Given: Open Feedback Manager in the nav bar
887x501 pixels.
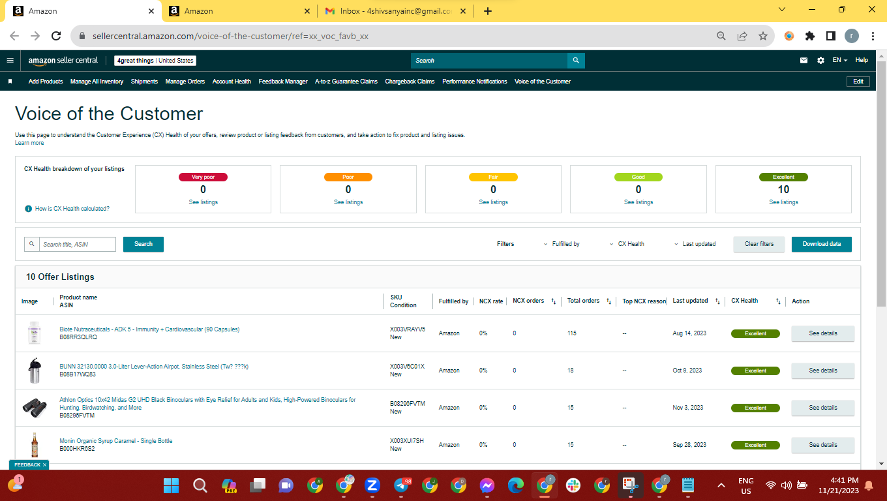Looking at the screenshot, I should (283, 82).
